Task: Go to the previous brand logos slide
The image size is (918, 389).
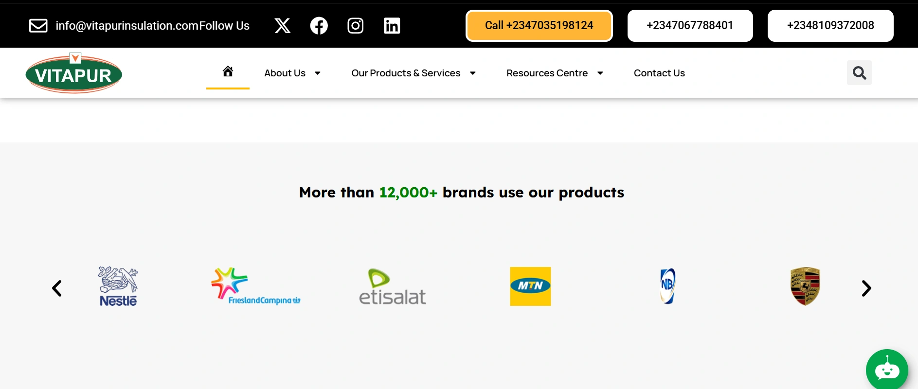Action: click(57, 288)
